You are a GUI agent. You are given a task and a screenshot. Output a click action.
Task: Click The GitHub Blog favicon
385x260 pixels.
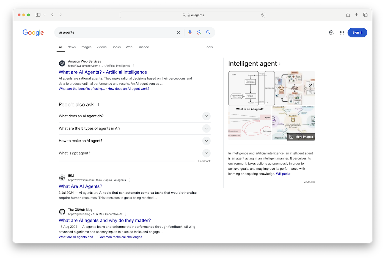(x=62, y=212)
